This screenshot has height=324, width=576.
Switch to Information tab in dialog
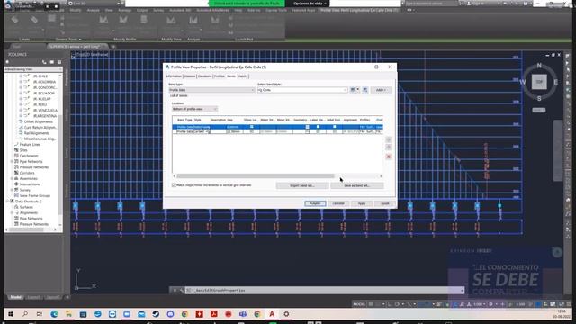point(174,76)
